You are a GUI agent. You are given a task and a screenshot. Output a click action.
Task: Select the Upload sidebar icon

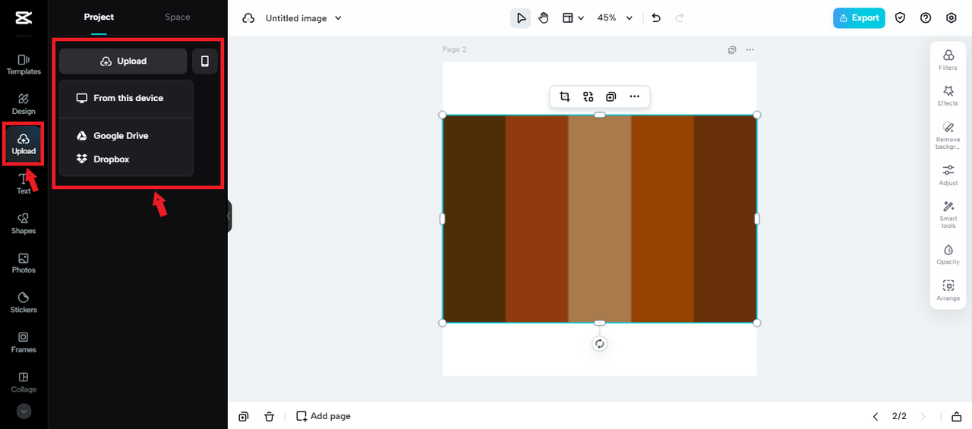pos(24,144)
